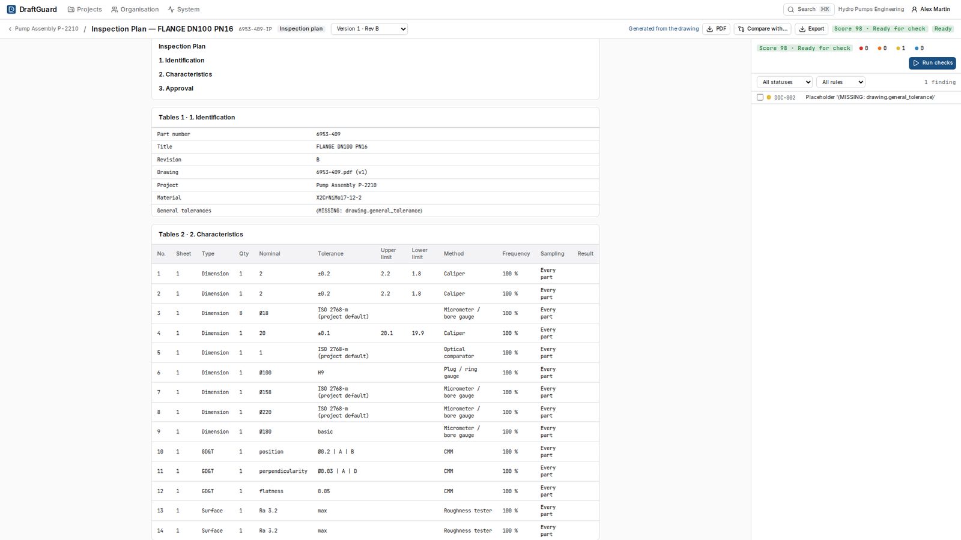
Task: Open the All rules filter dropdown
Action: 840,82
